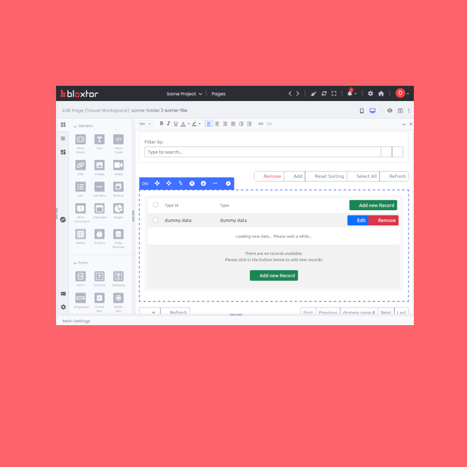The height and width of the screenshot is (467, 467).
Task: Select the Calendar widget
Action: pos(99,211)
